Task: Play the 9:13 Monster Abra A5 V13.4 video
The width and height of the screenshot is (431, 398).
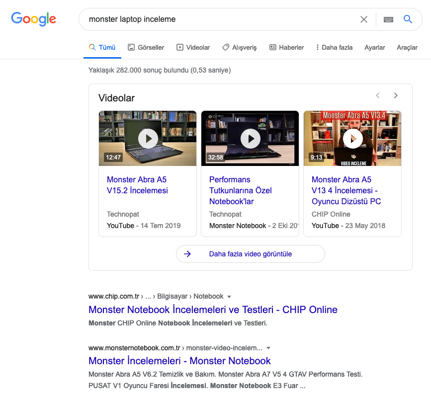Action: [352, 139]
